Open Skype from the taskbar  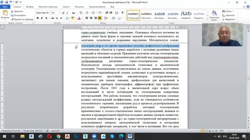pos(112,136)
